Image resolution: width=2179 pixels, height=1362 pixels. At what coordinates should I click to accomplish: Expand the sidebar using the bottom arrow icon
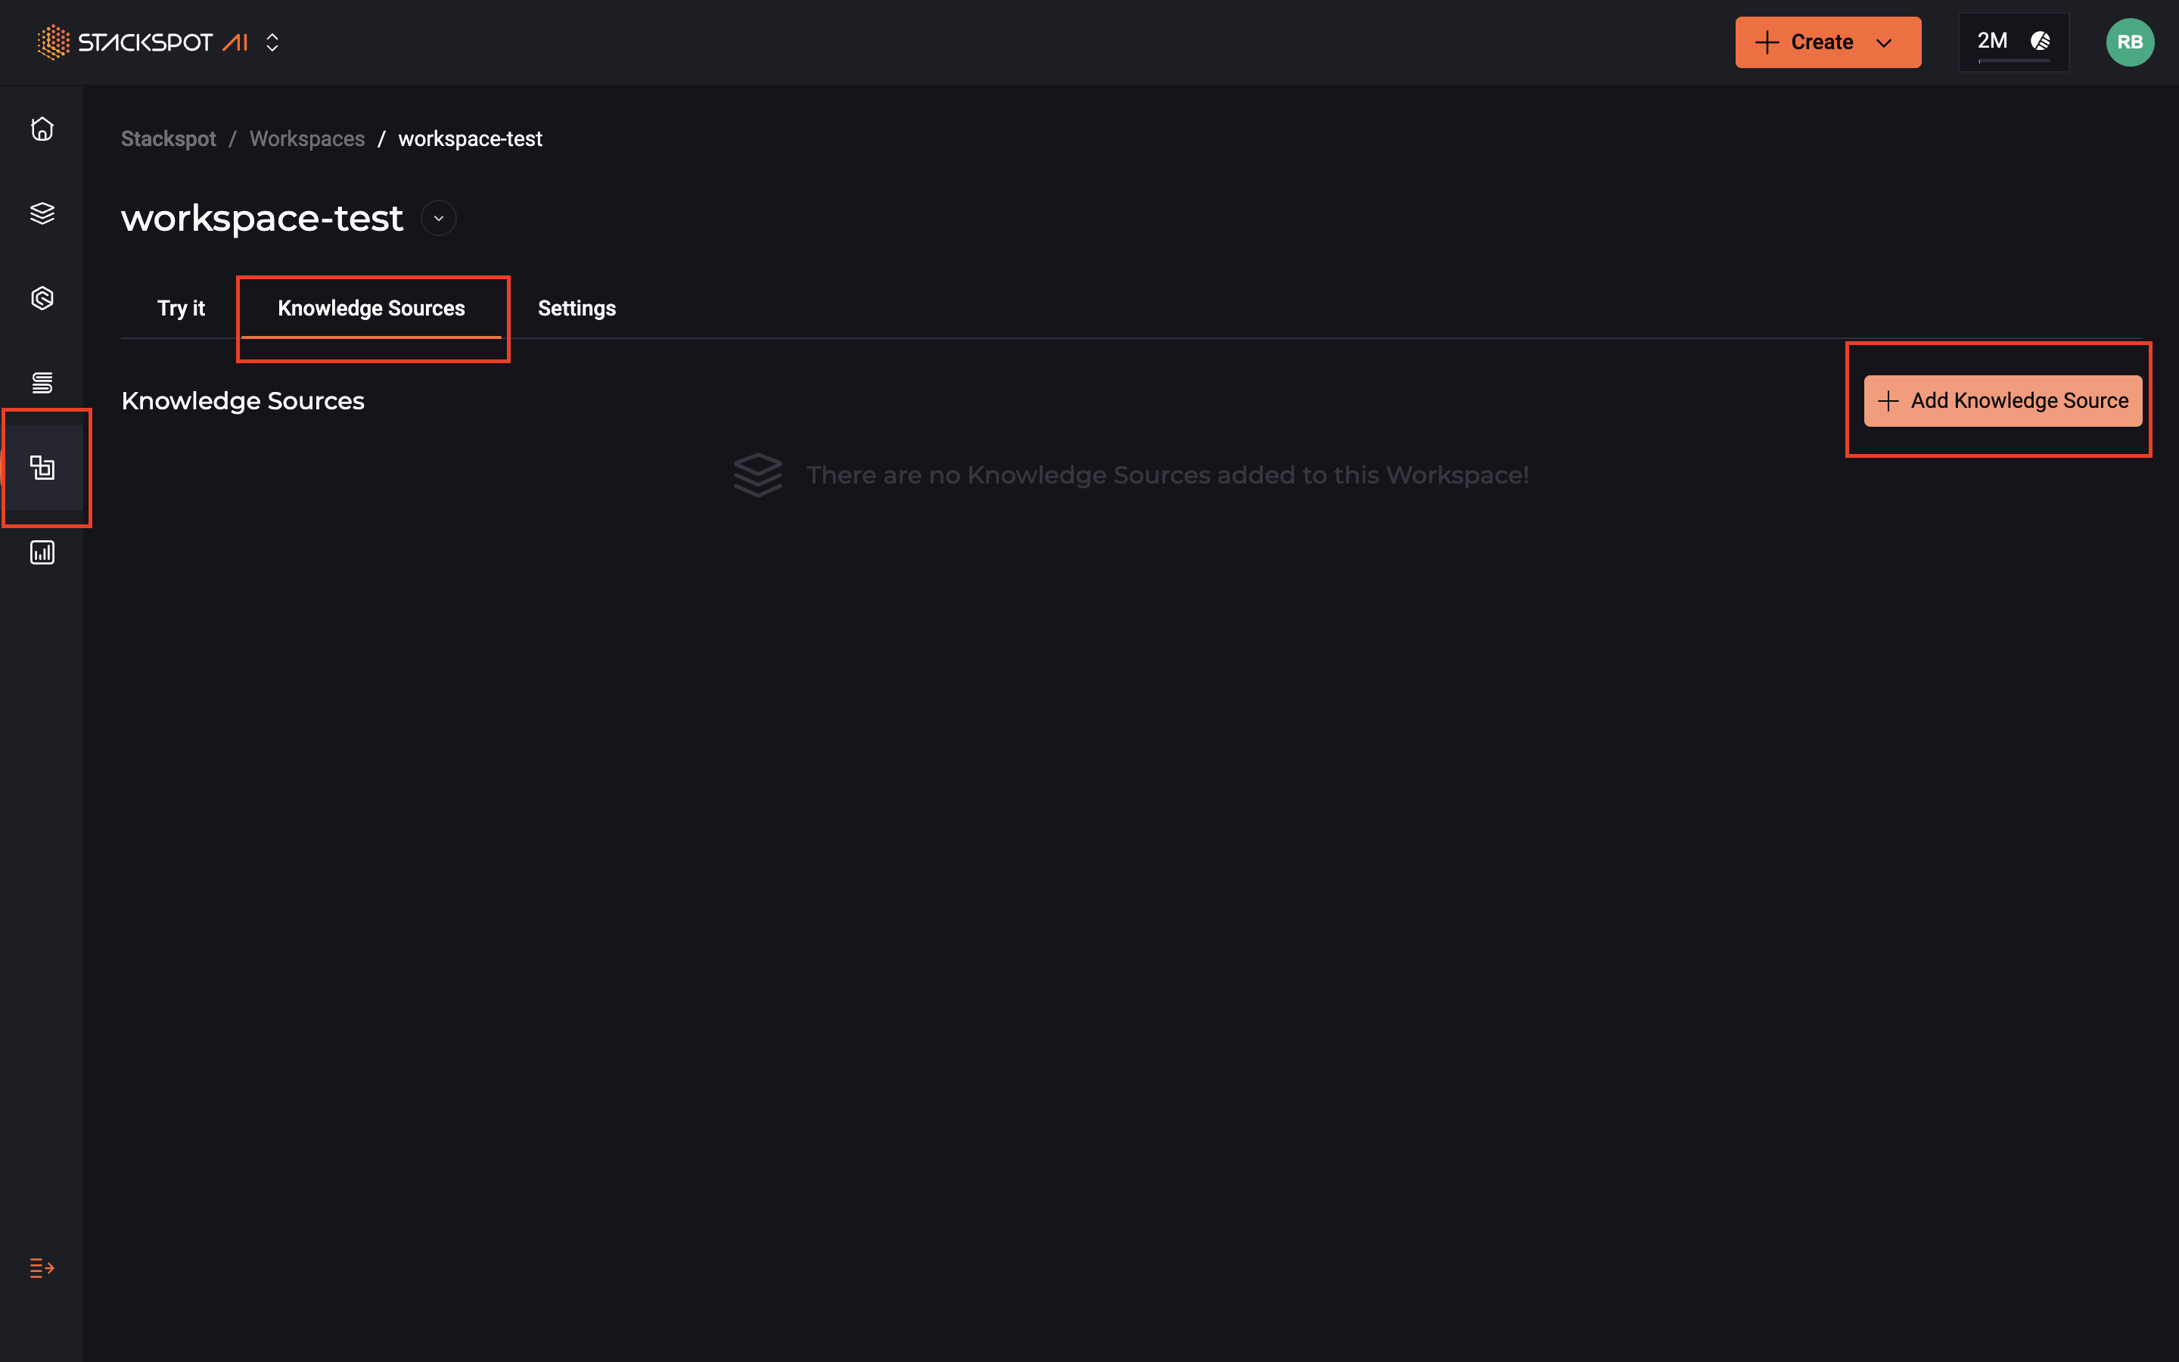[41, 1268]
